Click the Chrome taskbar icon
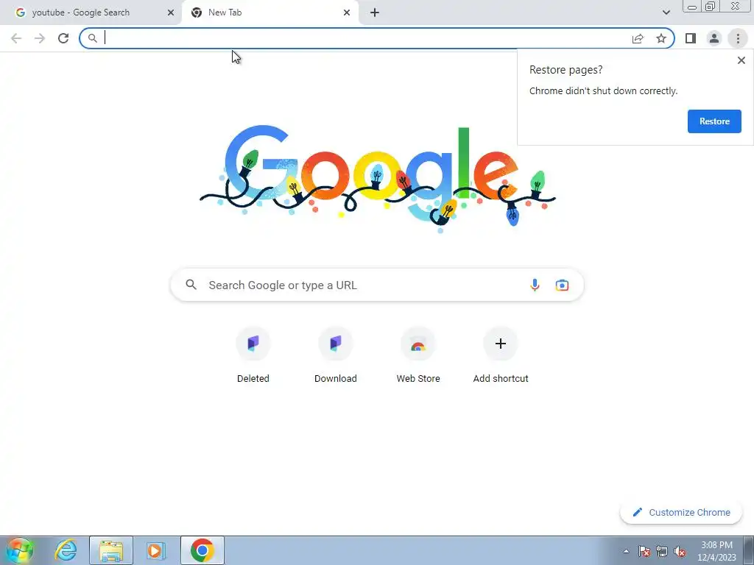754x565 pixels. 202,550
